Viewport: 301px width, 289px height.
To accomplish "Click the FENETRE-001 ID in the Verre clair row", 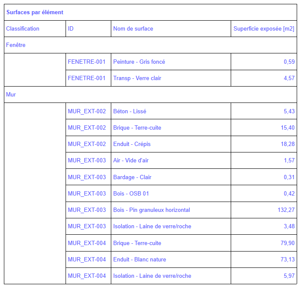I will [x=87, y=78].
